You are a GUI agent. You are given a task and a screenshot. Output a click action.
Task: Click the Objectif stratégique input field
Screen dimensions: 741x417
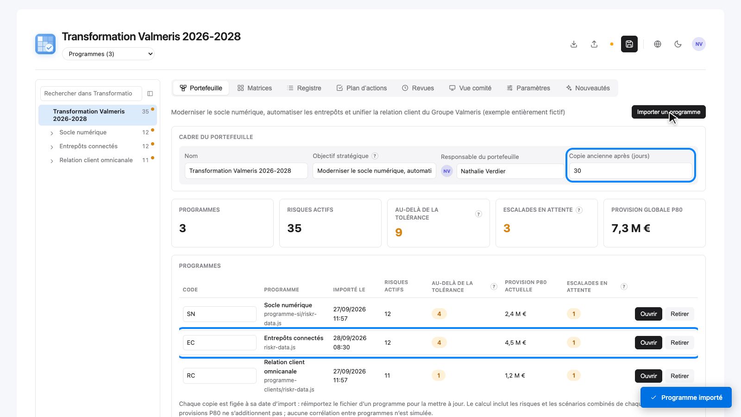374,171
